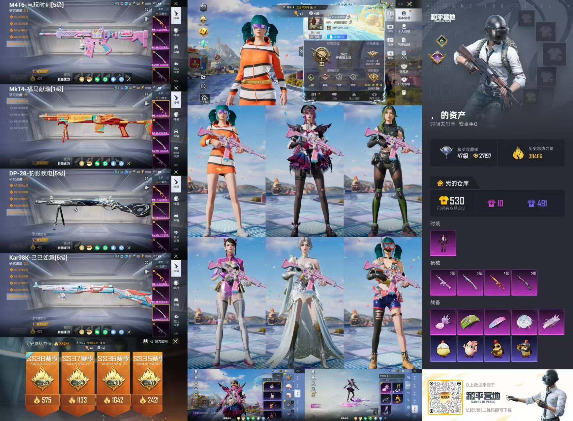573x421 pixels.
Task: Click the 热力档案 help question icon
Action: (152, 341)
